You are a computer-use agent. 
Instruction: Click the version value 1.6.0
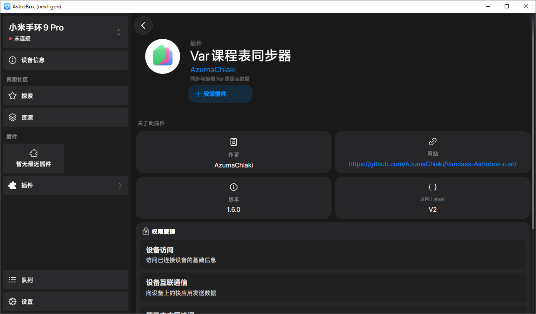pos(234,210)
